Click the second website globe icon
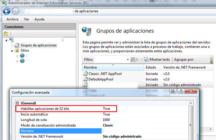Image resolution: width=216 pixels, height=140 pixels. 22,61
